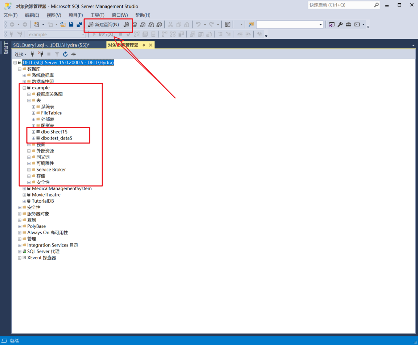
Task: Open the 工具(T) menu
Action: pyautogui.click(x=98, y=15)
